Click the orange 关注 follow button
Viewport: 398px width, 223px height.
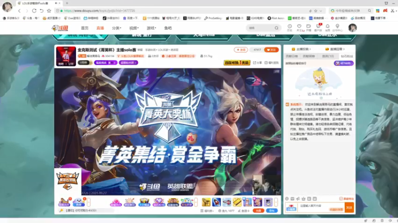271,50
